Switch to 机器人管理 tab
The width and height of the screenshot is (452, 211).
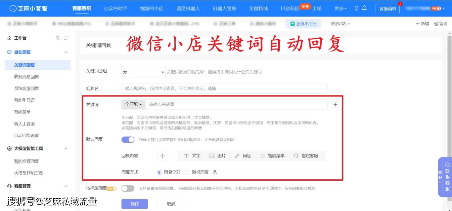[225, 8]
